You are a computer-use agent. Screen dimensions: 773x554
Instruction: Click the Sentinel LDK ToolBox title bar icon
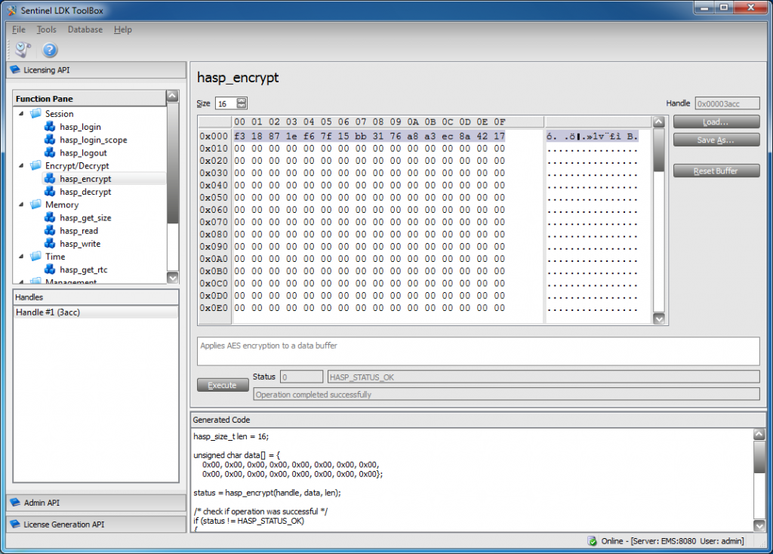(12, 11)
